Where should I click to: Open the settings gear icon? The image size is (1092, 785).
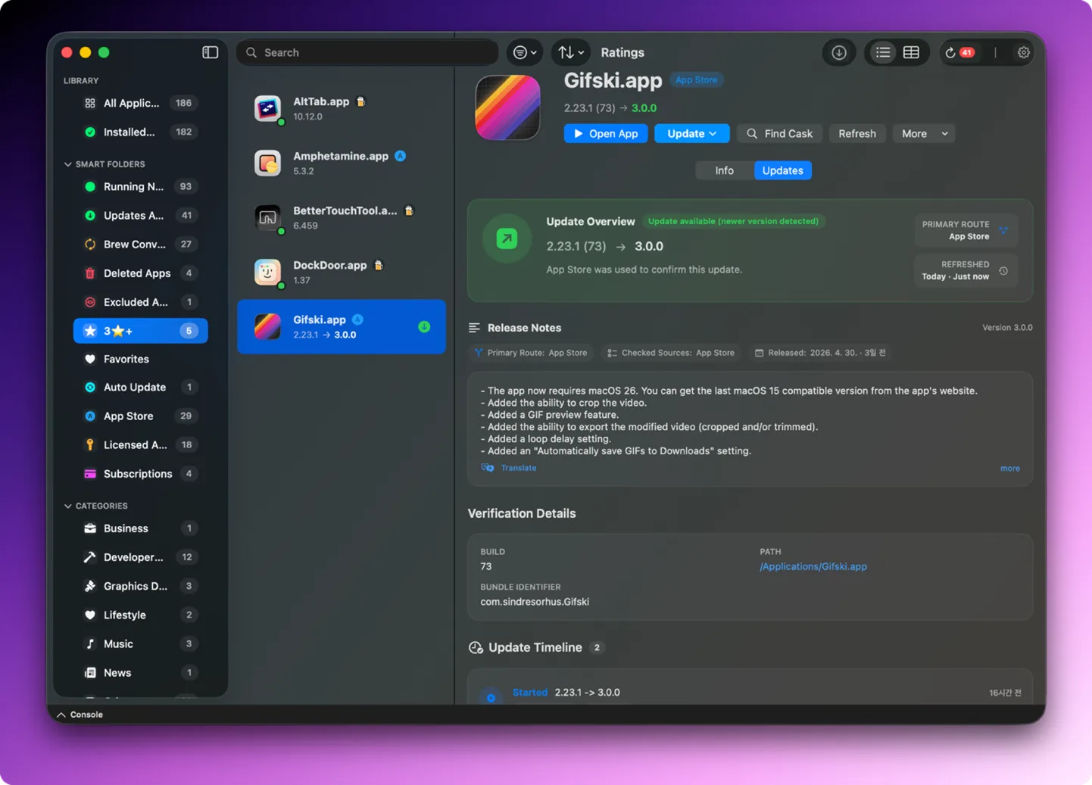(x=1023, y=52)
